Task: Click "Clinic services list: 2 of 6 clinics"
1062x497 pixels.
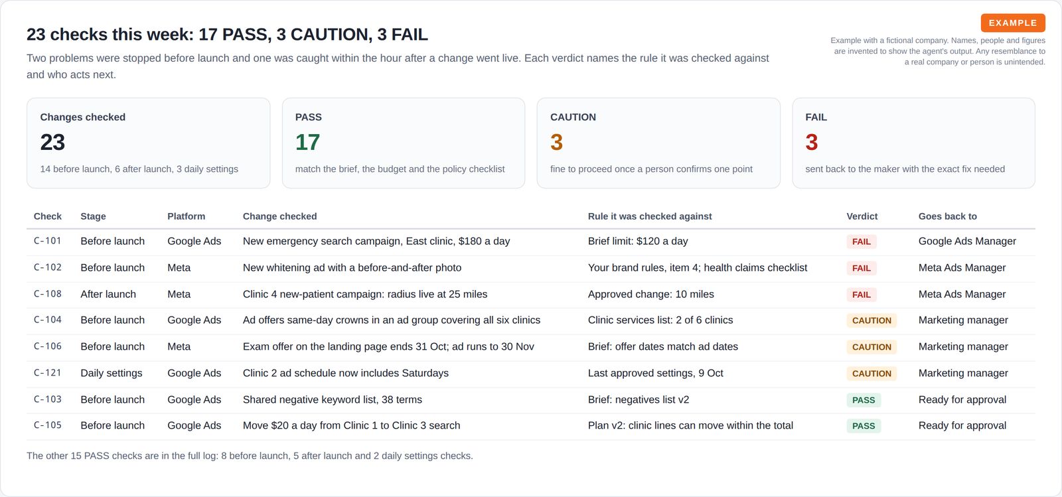Action: tap(660, 320)
